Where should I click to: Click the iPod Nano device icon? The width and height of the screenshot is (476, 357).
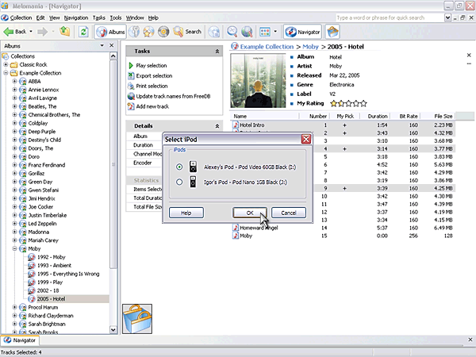[193, 182]
